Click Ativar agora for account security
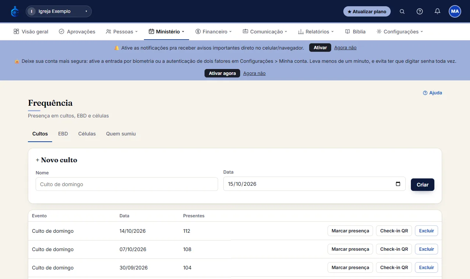The height and width of the screenshot is (279, 470). click(x=222, y=73)
